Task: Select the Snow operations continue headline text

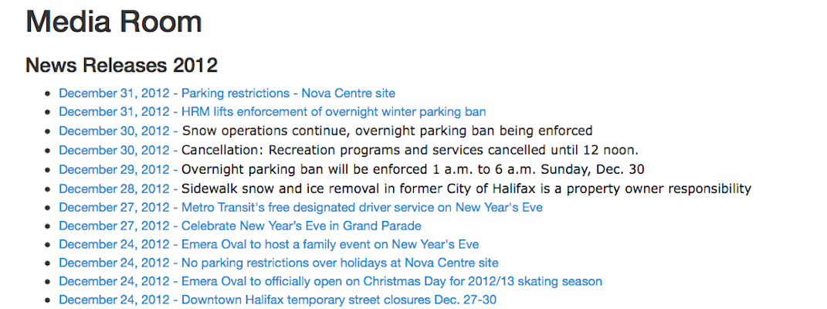Action: [387, 131]
